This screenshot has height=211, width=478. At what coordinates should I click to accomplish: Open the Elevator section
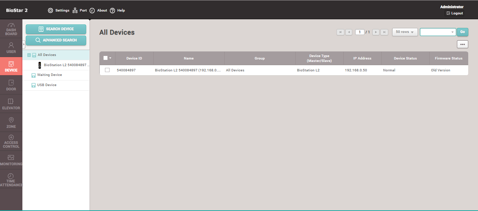click(11, 104)
